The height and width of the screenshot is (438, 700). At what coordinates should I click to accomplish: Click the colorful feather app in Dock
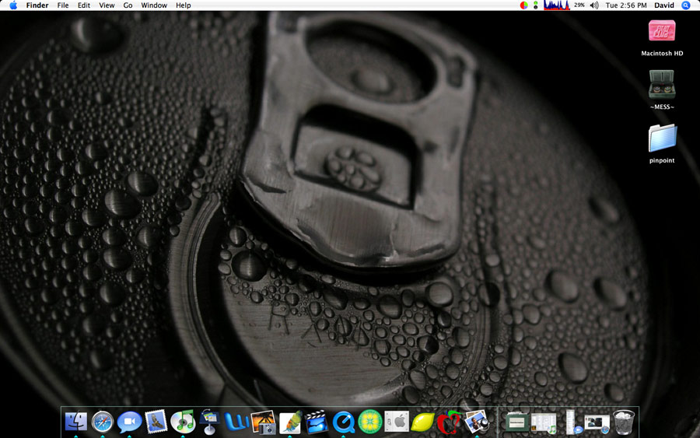point(290,422)
